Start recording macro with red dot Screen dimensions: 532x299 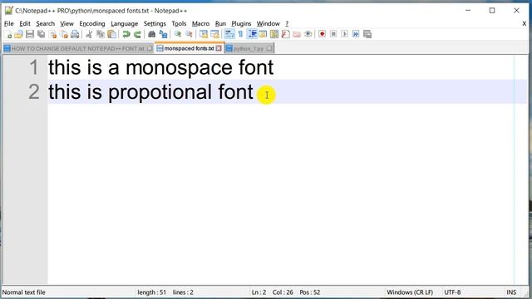[x=323, y=34]
